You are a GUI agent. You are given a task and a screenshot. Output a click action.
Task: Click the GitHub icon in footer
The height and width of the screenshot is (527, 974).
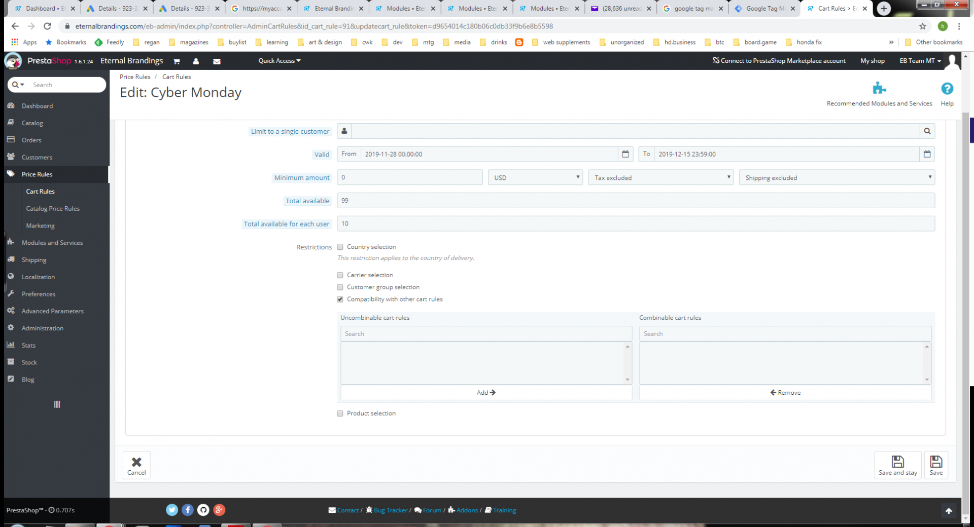coord(203,510)
